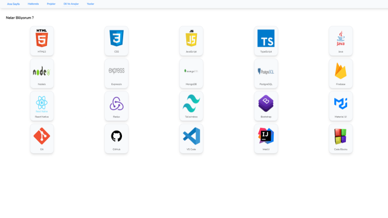Click the Node.js logo icon

42,71
